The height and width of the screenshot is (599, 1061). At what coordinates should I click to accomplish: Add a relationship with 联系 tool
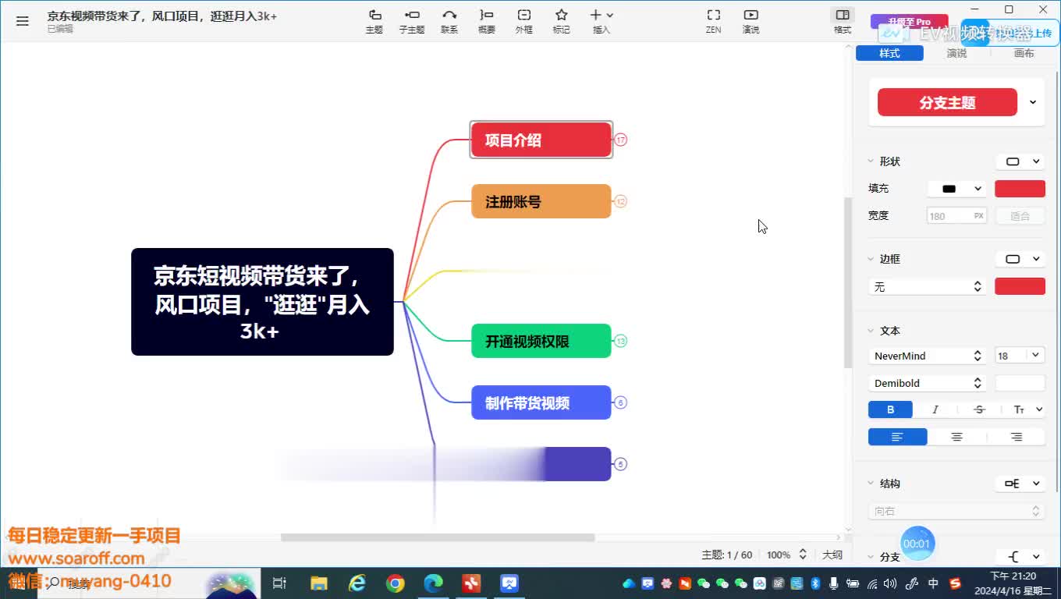[449, 21]
